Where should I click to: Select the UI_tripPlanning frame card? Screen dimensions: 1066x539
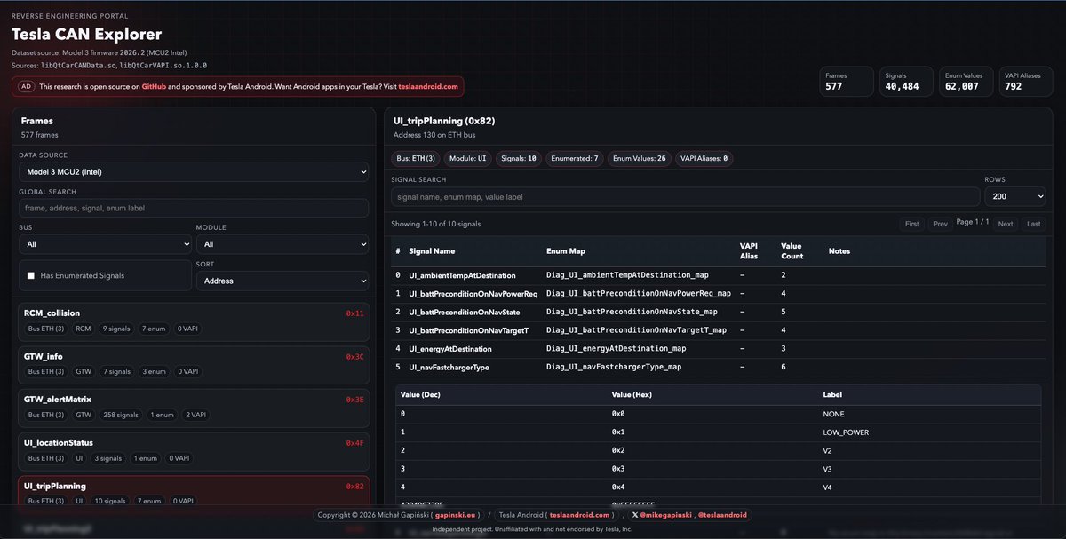point(194,495)
